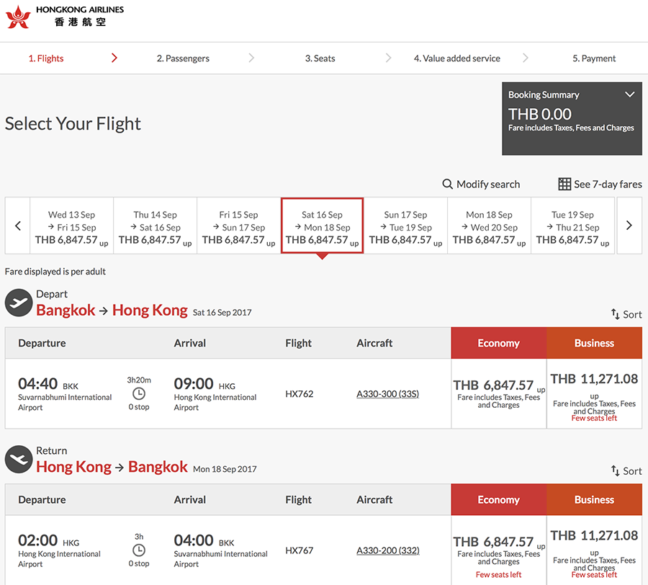
Task: Select the Thu 14 Sep to Sat 16 Sep fare
Action: [x=155, y=225]
